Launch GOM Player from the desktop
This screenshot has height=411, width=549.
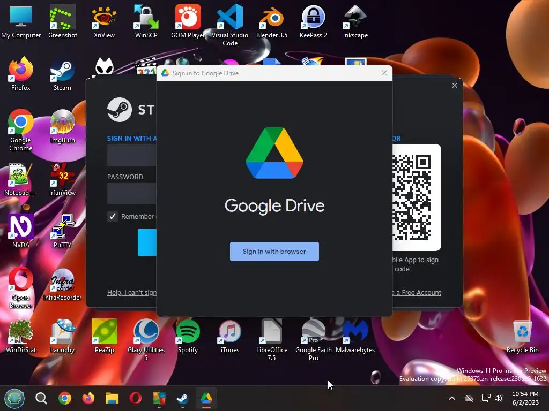pyautogui.click(x=188, y=21)
